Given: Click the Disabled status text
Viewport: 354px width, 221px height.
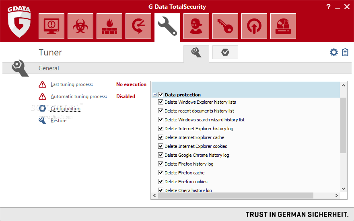Looking at the screenshot, I should [126, 96].
